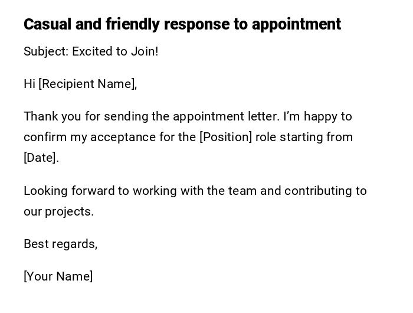
Task: Click the word 'Hi' in the greeting
Action: (29, 84)
